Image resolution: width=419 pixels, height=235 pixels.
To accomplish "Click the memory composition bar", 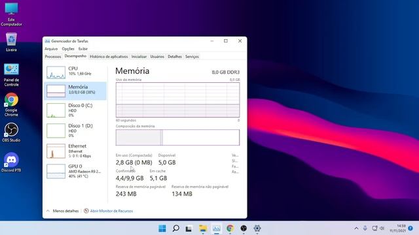I will (177, 138).
